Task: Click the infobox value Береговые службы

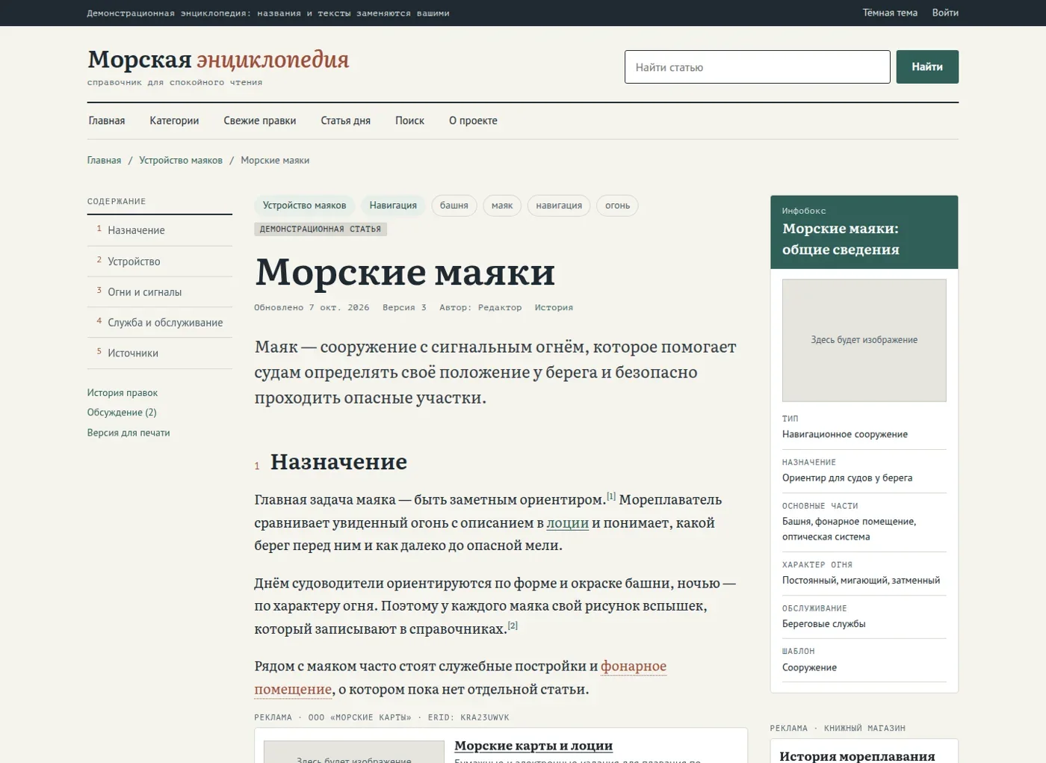Action: [824, 624]
